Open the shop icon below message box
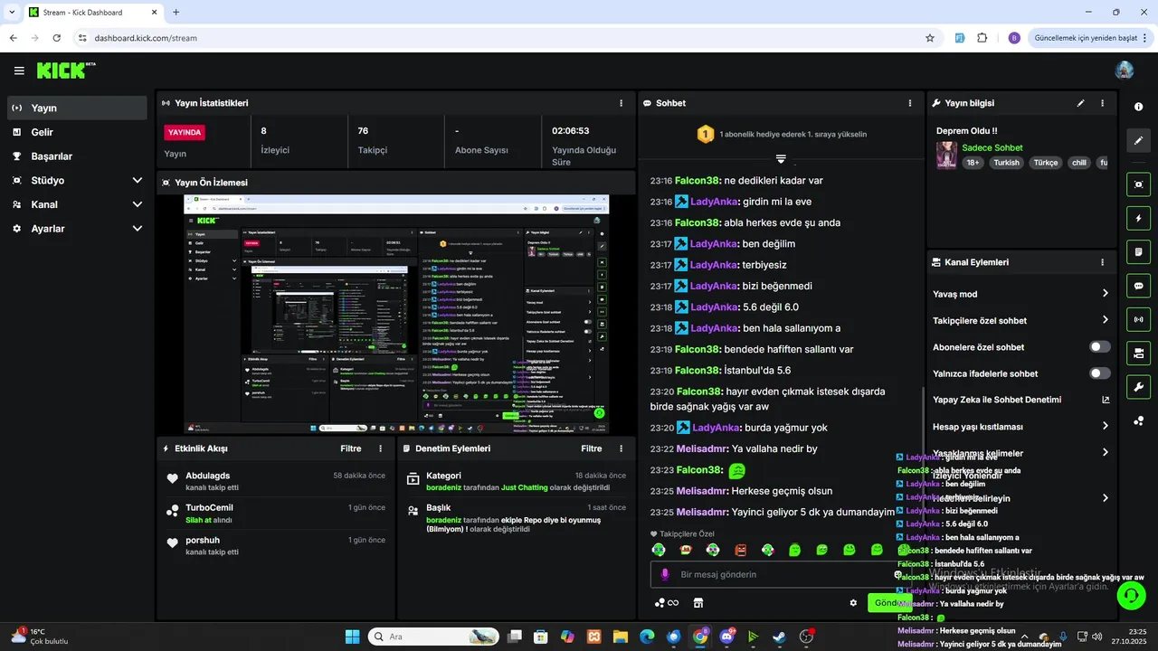 point(698,603)
